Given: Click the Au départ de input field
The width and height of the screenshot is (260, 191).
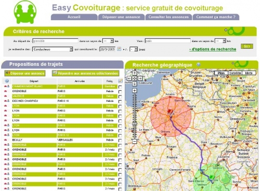Looking at the screenshot, I should click(x=55, y=41).
